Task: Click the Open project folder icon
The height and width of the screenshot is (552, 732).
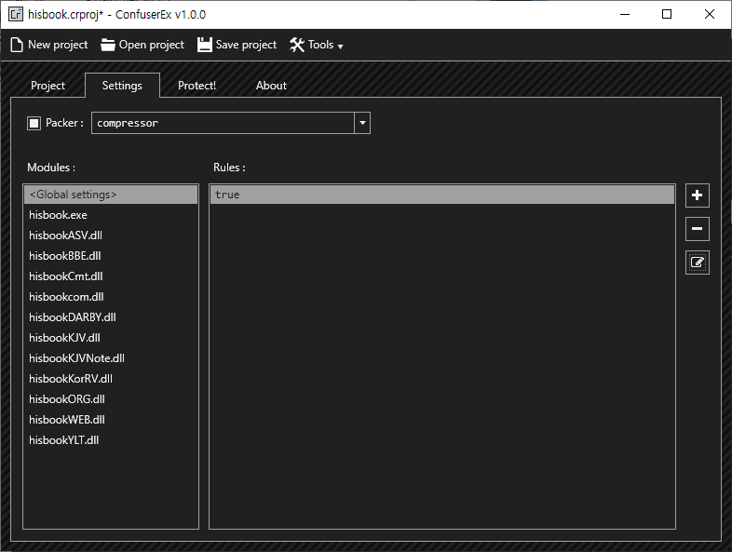Action: pos(108,45)
